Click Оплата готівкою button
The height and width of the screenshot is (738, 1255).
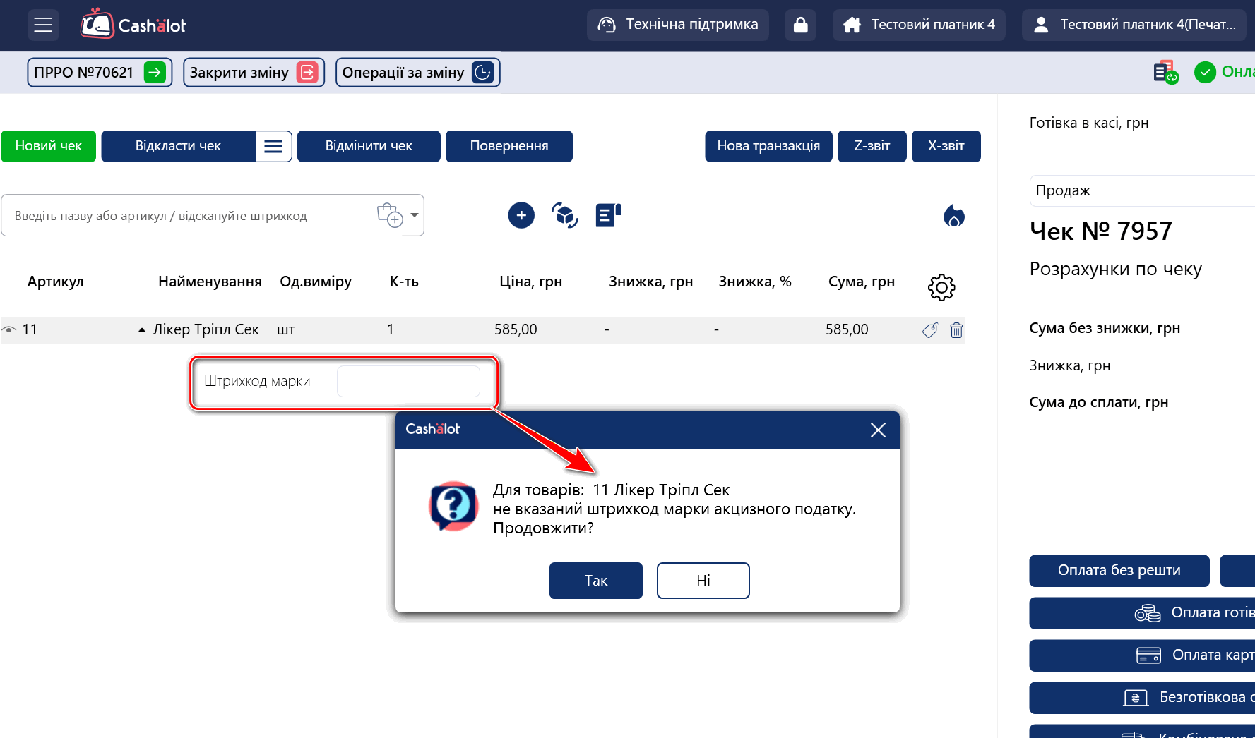pos(1142,613)
